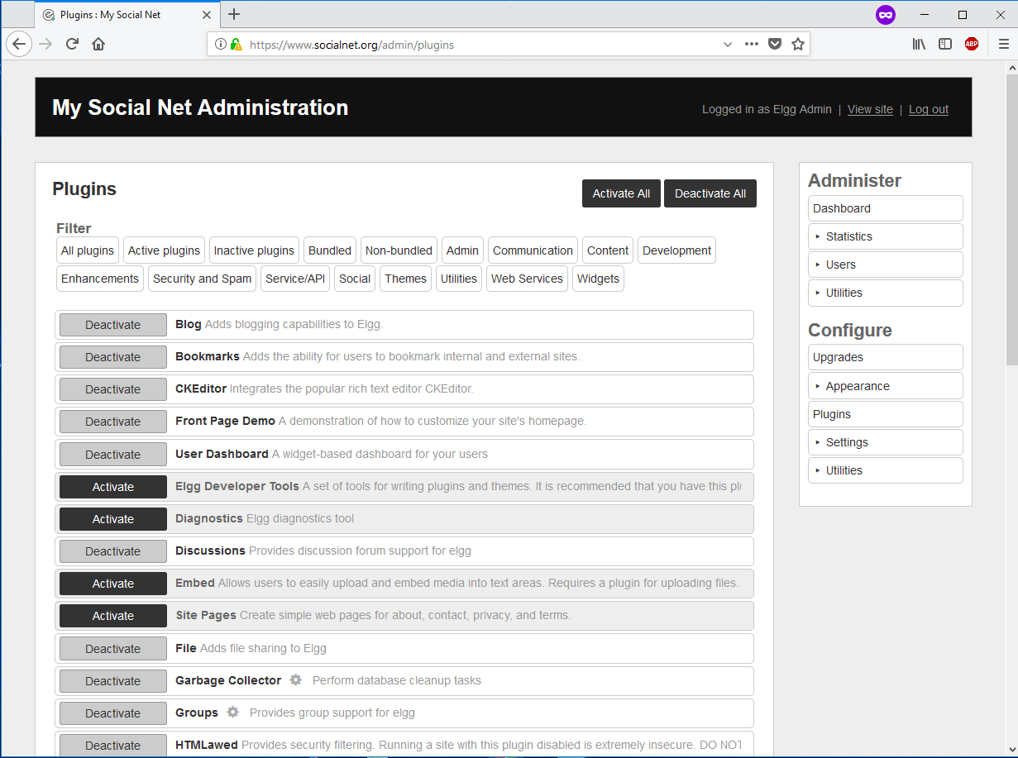Open Plugins in the Configure menu
Screen dimensions: 1018x758
point(885,414)
